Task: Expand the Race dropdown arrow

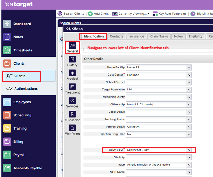Action: click(x=189, y=165)
